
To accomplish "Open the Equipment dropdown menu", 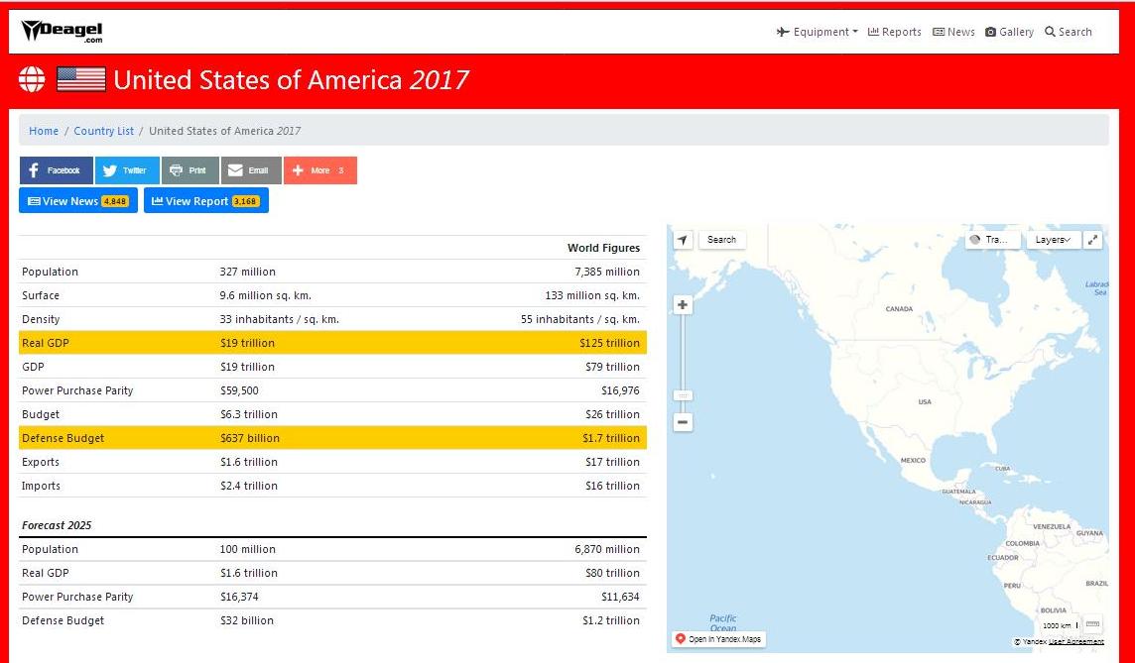I will 818,32.
